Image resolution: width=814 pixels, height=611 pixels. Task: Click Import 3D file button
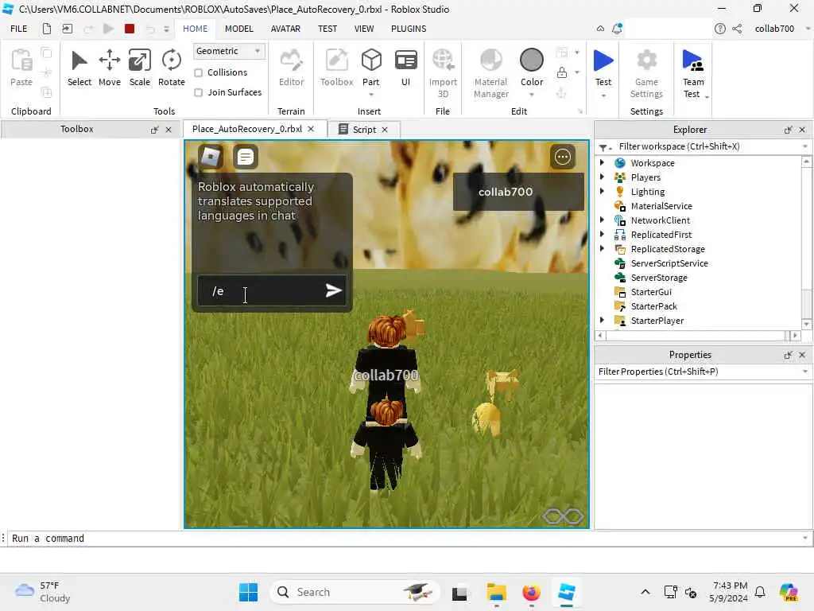coord(443,73)
